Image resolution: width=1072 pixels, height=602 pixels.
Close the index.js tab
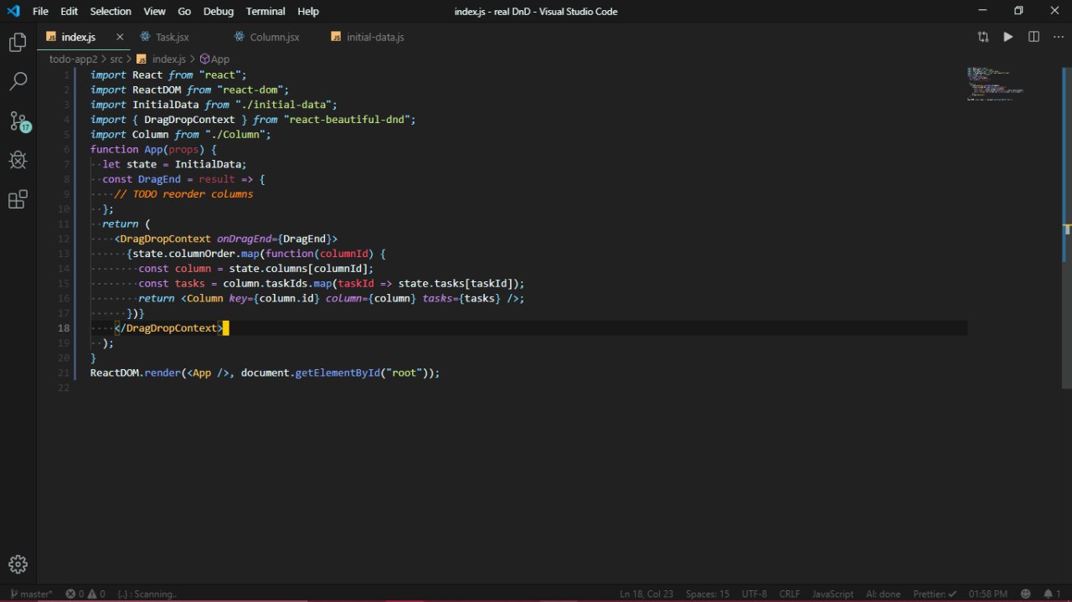pos(120,37)
